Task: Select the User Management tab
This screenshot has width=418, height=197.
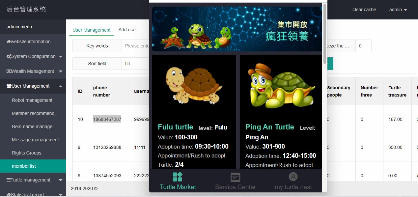Action: [91, 29]
